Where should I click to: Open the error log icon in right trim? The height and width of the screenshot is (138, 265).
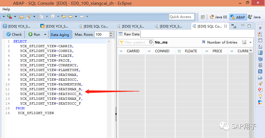260,90
